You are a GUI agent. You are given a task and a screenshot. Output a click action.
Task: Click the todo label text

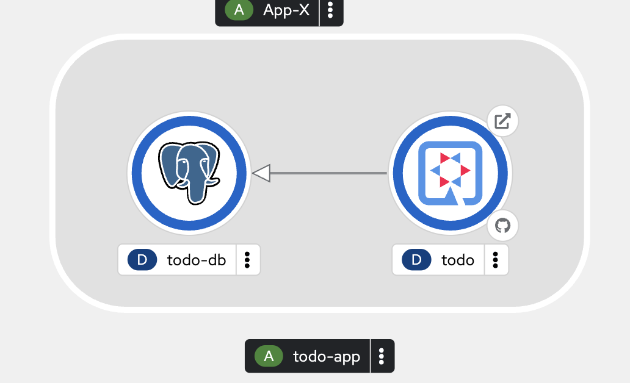[458, 260]
